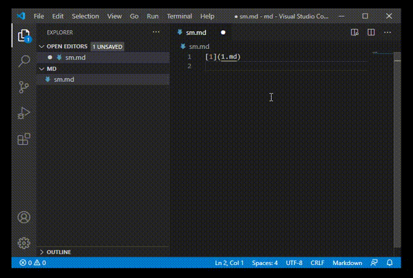The image size is (413, 278).
Task: Click markdown file icon in breadcrumb
Action: coord(183,46)
